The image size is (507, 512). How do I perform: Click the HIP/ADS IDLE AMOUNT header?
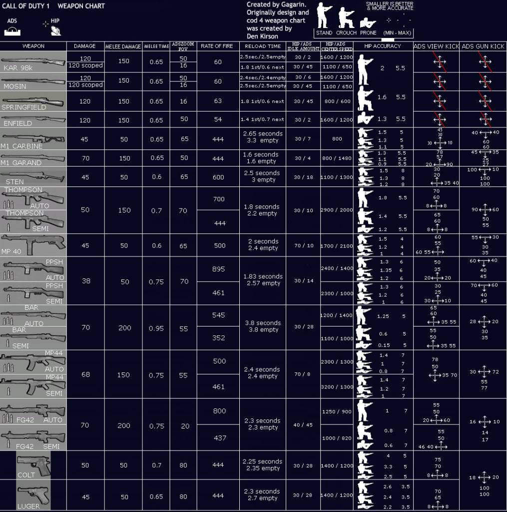pyautogui.click(x=303, y=46)
